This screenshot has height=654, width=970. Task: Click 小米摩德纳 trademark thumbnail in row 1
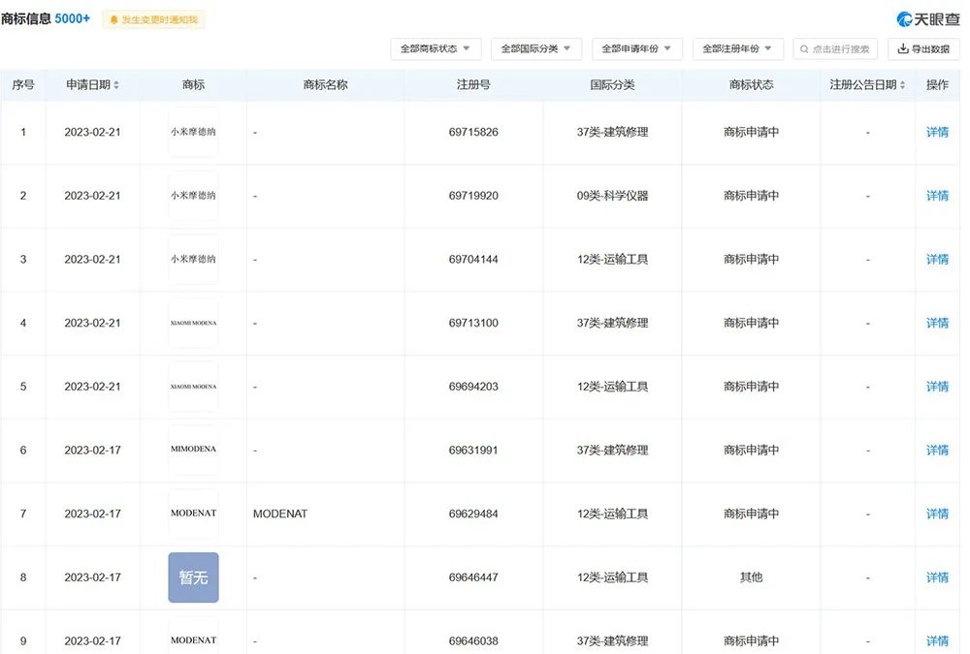(194, 132)
